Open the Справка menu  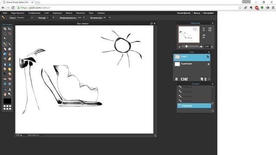coord(101,13)
